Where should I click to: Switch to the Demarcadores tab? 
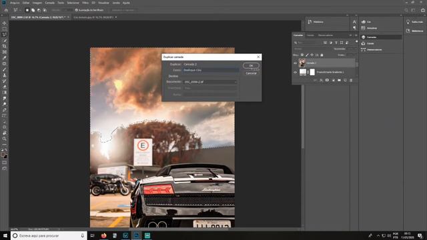326,35
